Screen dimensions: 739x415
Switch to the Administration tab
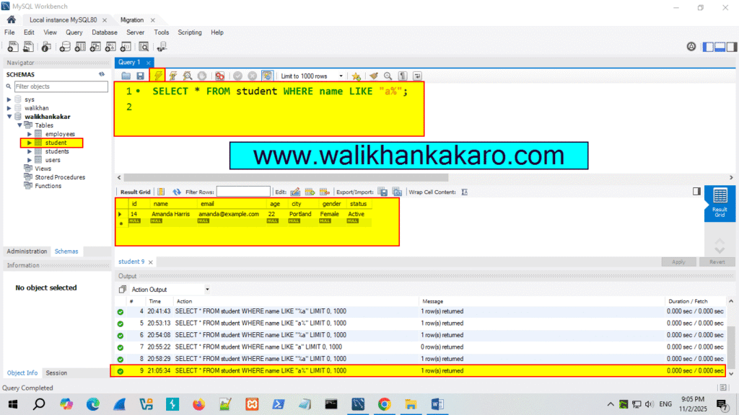click(x=26, y=251)
